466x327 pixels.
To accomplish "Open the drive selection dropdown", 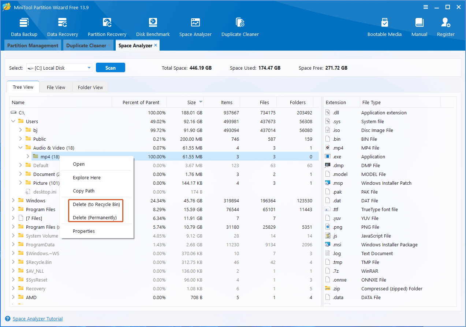I will pos(89,67).
